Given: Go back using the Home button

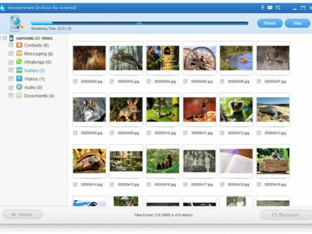Looking at the screenshot, I should tap(23, 214).
